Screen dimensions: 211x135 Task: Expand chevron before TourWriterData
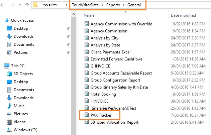pyautogui.click(x=67, y=5)
